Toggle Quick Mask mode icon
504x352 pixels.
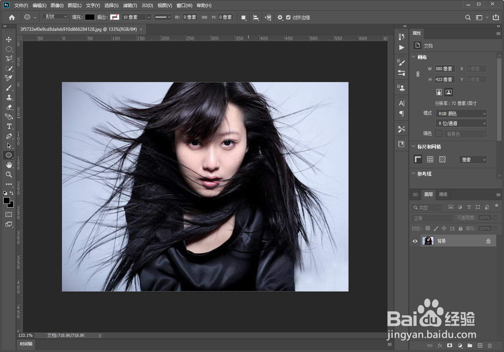9,214
